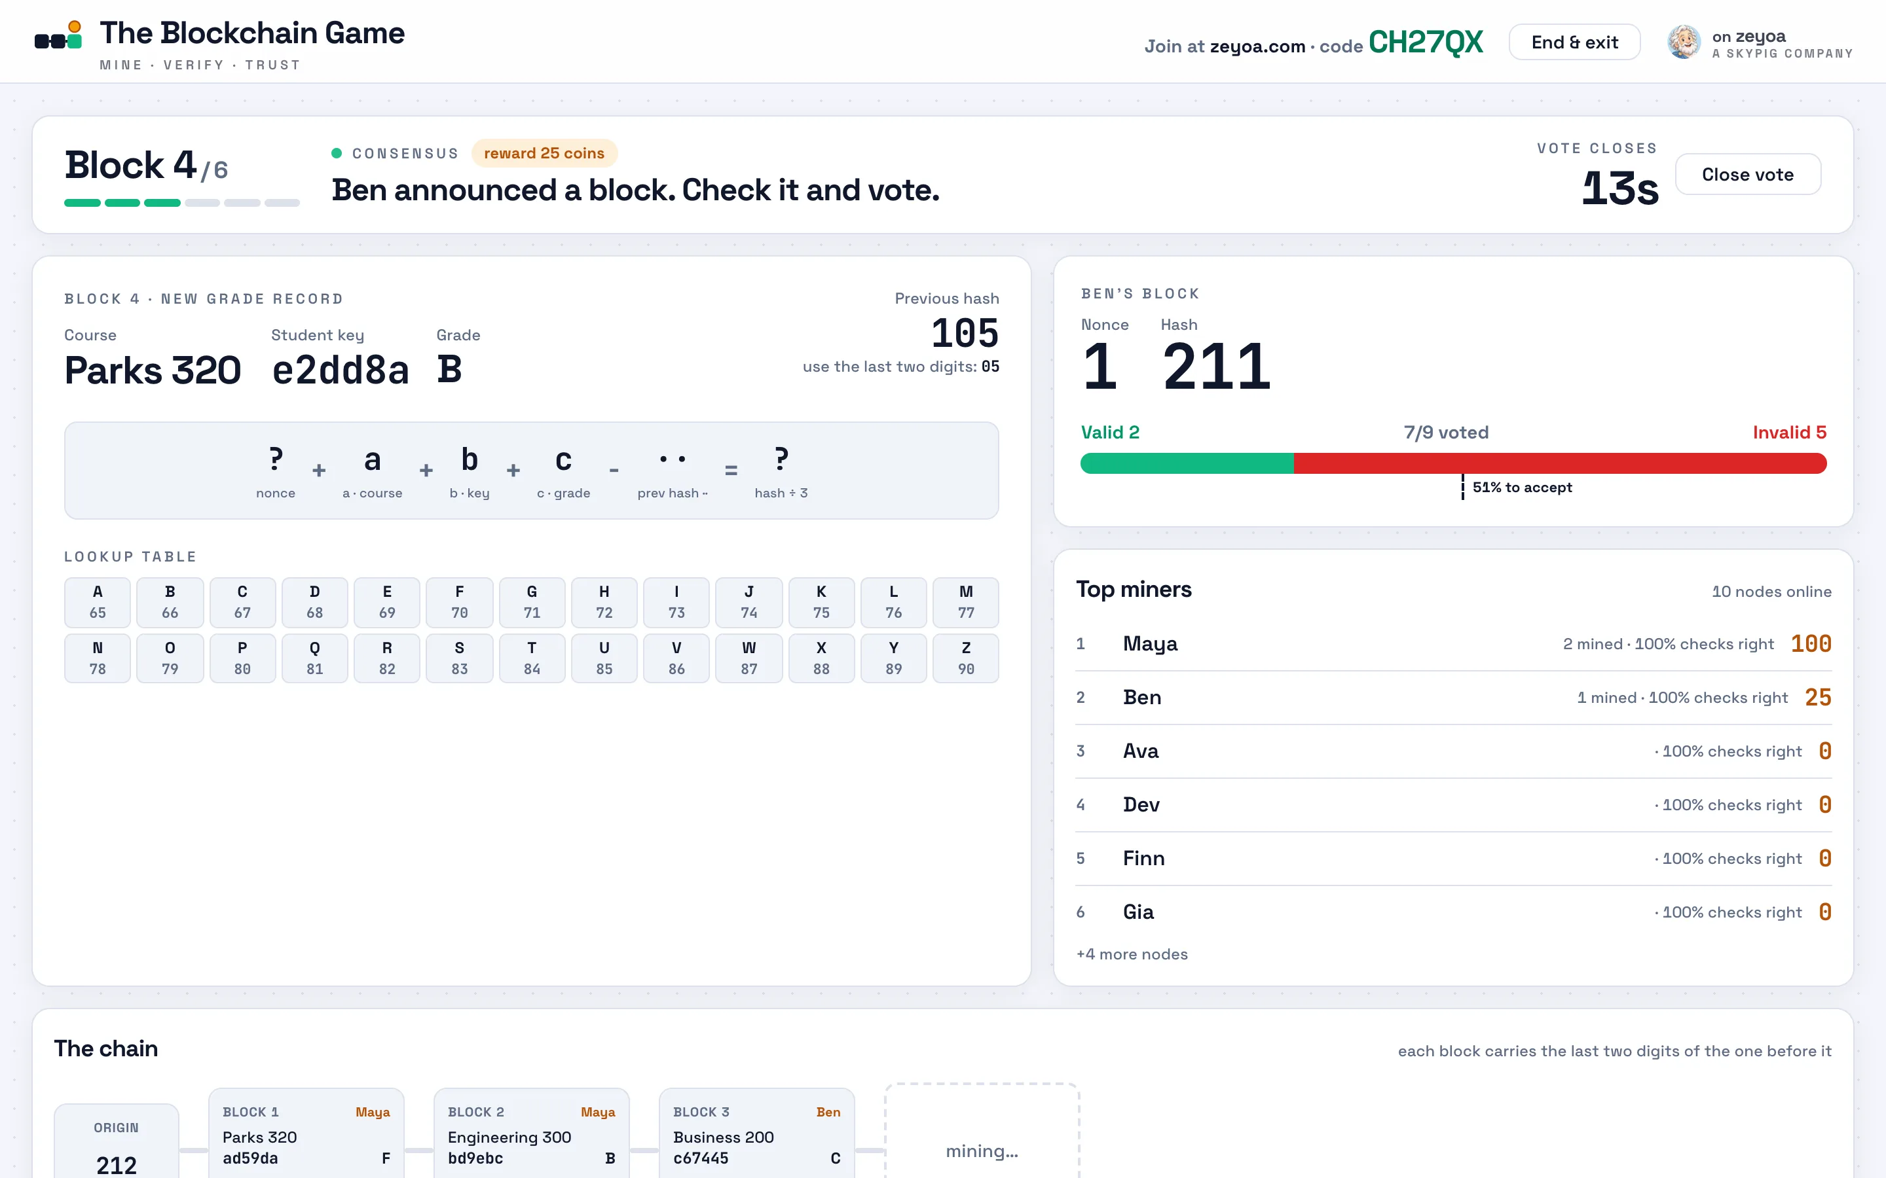Image resolution: width=1886 pixels, height=1178 pixels.
Task: Click the course name Parks 320
Action: 153,370
